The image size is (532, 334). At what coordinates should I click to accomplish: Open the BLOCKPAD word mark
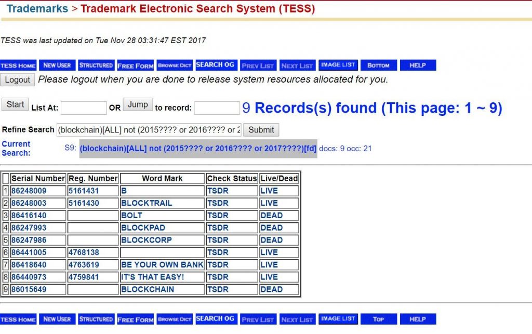(143, 228)
